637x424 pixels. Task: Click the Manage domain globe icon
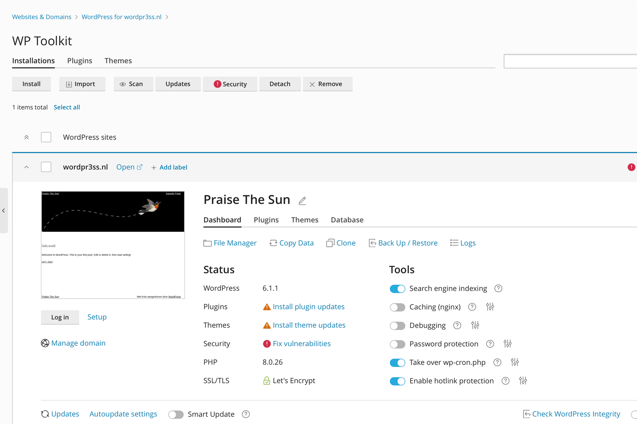tap(45, 343)
